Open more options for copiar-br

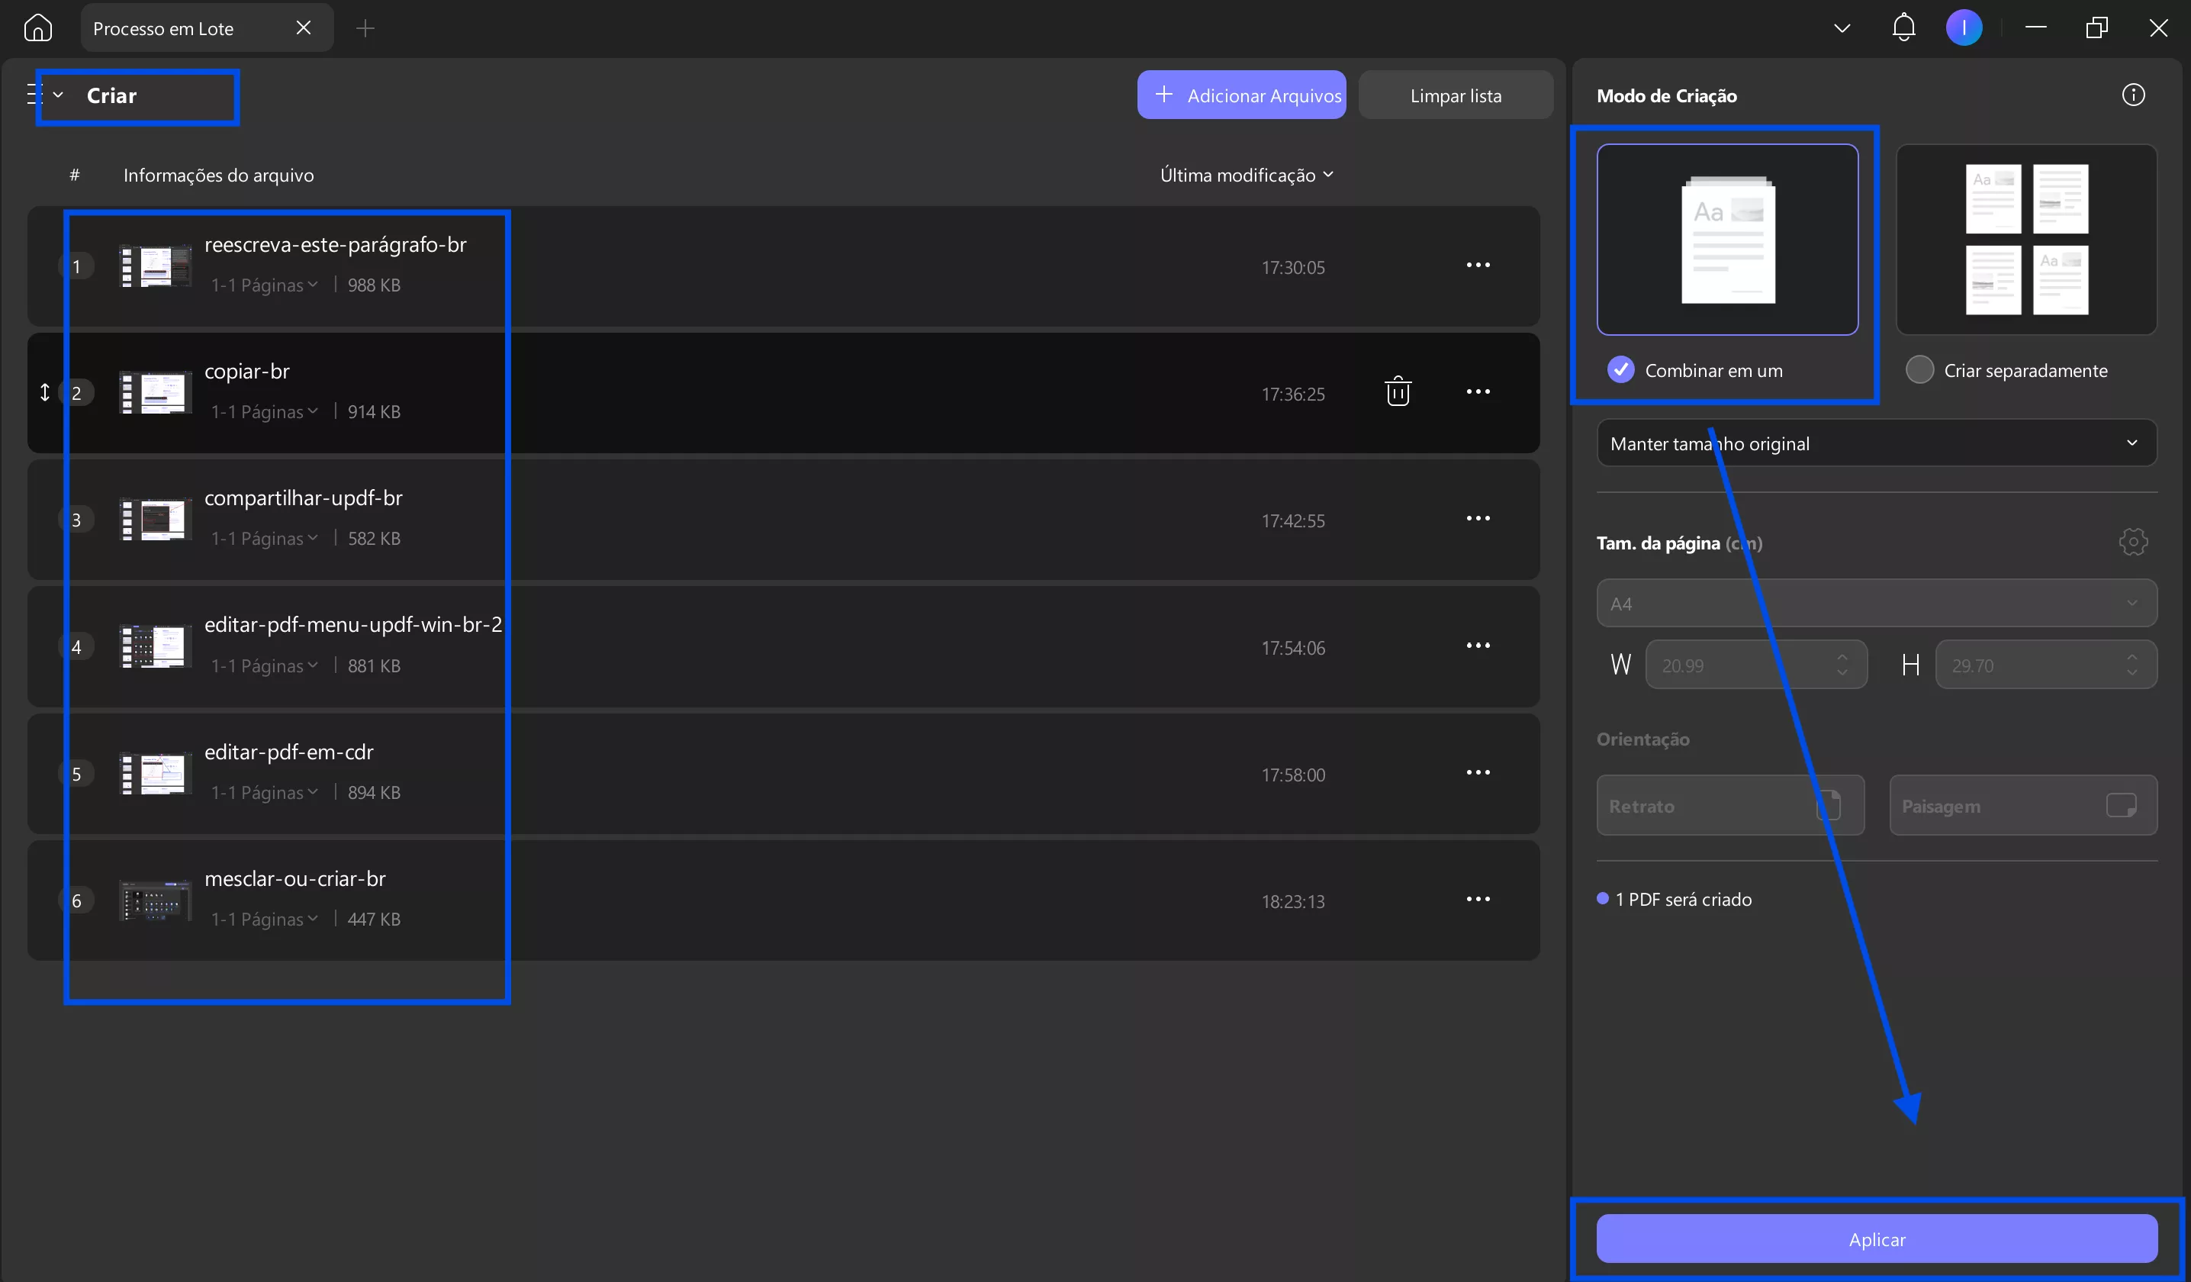click(1478, 392)
